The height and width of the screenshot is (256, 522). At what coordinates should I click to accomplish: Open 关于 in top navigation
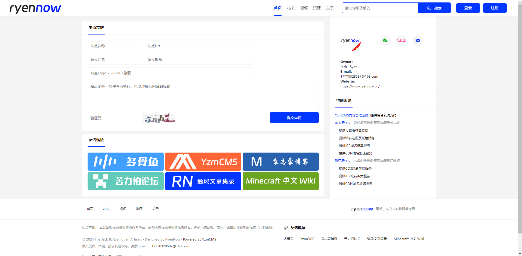tap(330, 8)
